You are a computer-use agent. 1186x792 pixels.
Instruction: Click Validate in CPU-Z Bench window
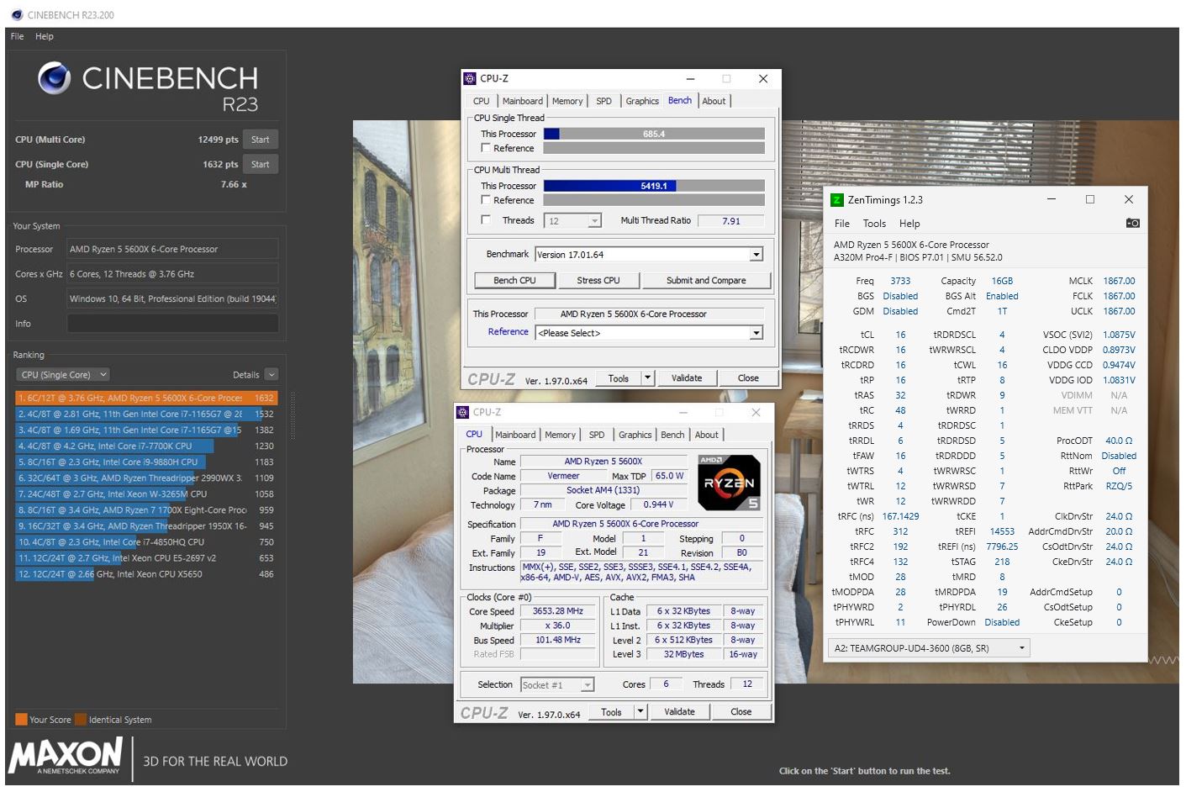687,378
